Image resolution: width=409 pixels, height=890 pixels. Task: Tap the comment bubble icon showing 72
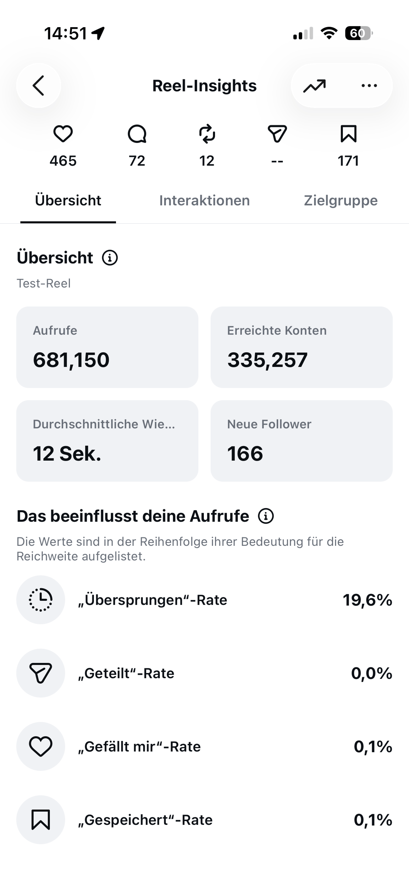137,134
